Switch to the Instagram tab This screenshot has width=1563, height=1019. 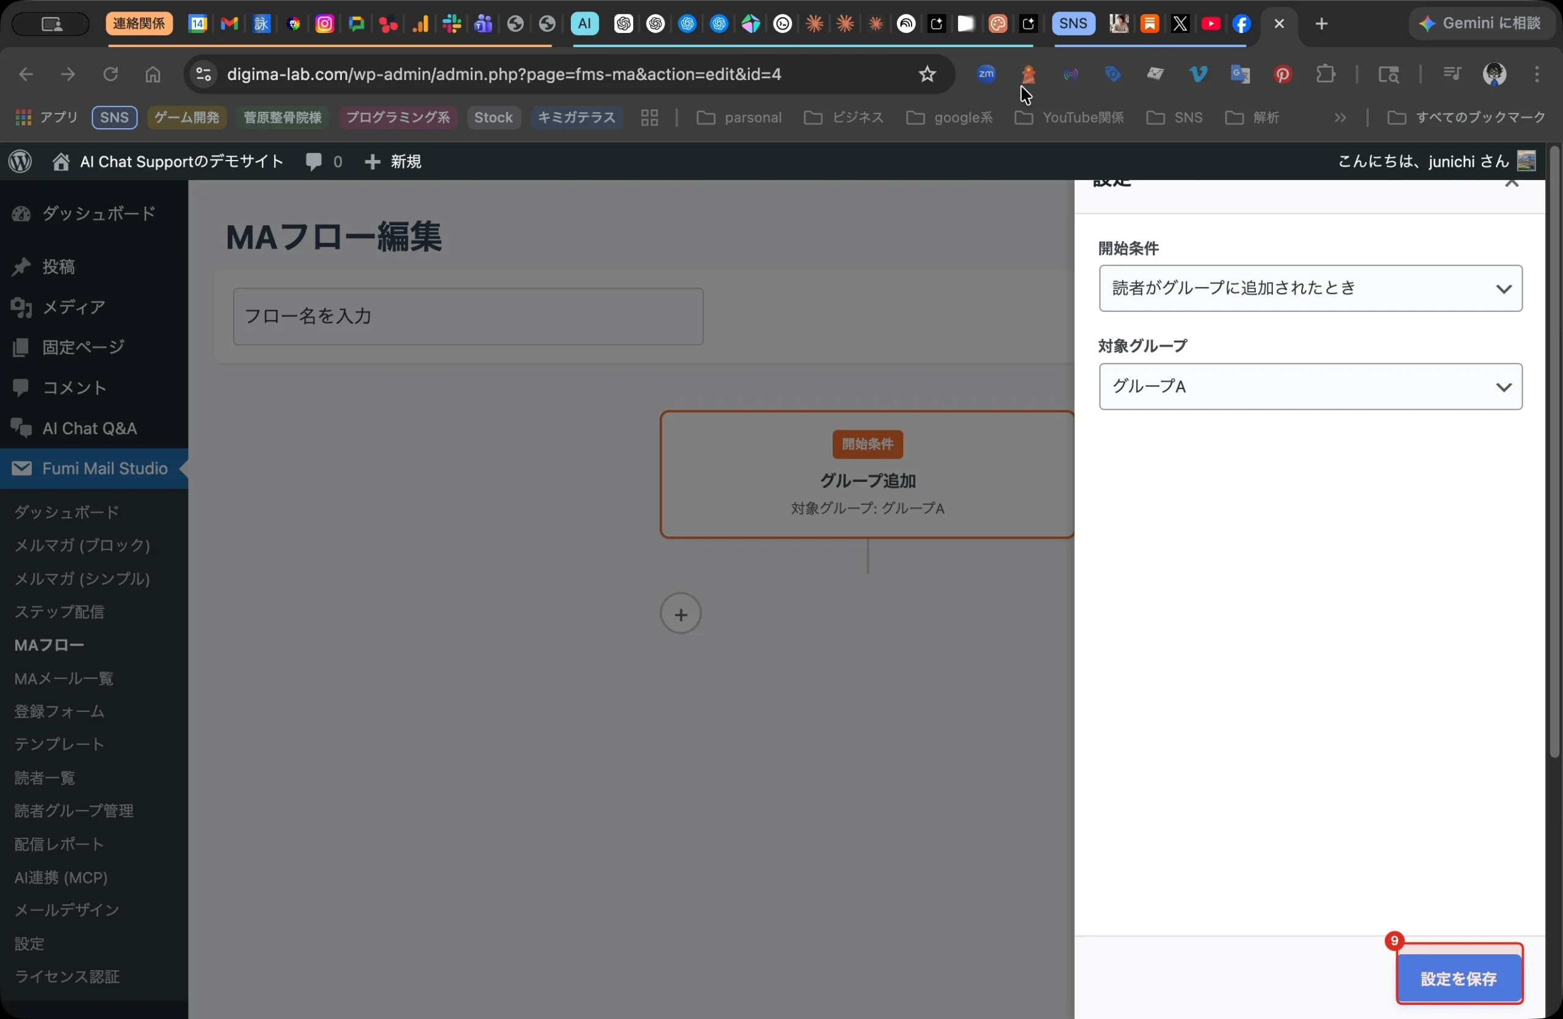point(324,24)
